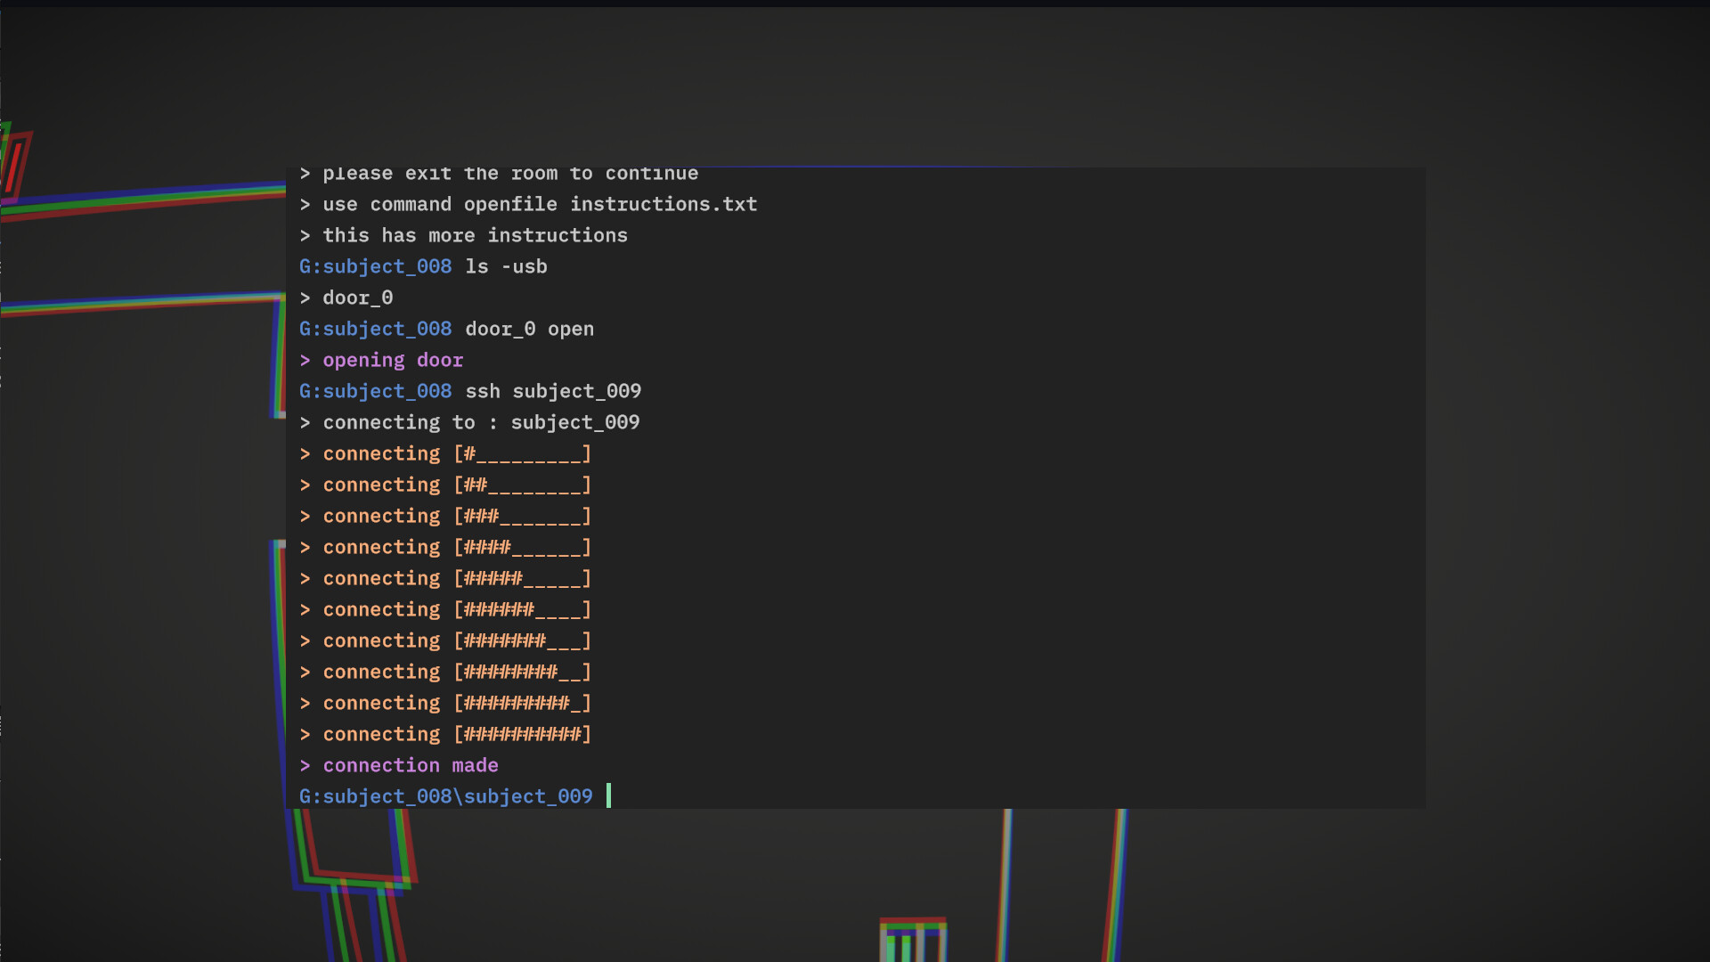
Task: Click the 'door_0 open' command line
Action: tap(529, 329)
